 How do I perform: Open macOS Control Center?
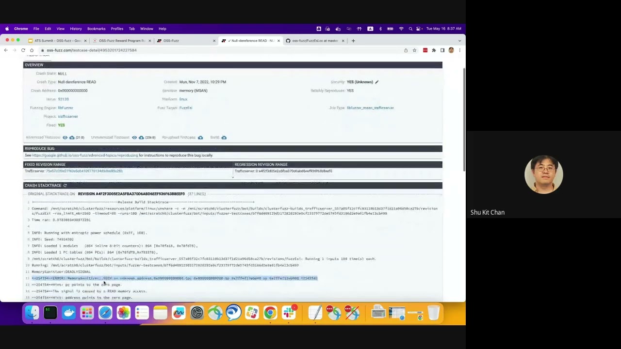[419, 29]
